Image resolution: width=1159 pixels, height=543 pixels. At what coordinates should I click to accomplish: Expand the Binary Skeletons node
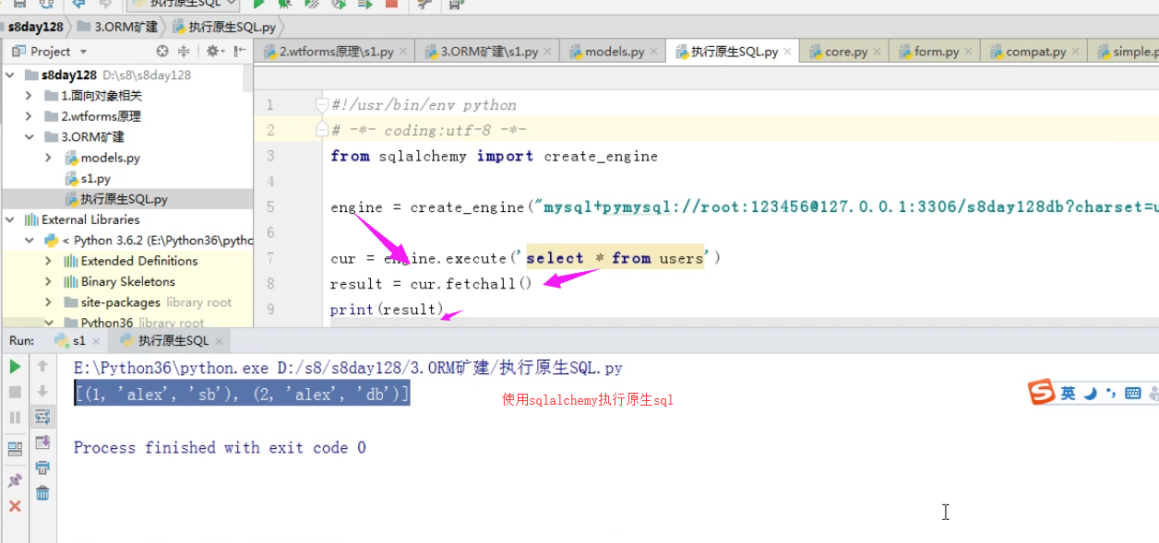pyautogui.click(x=48, y=281)
